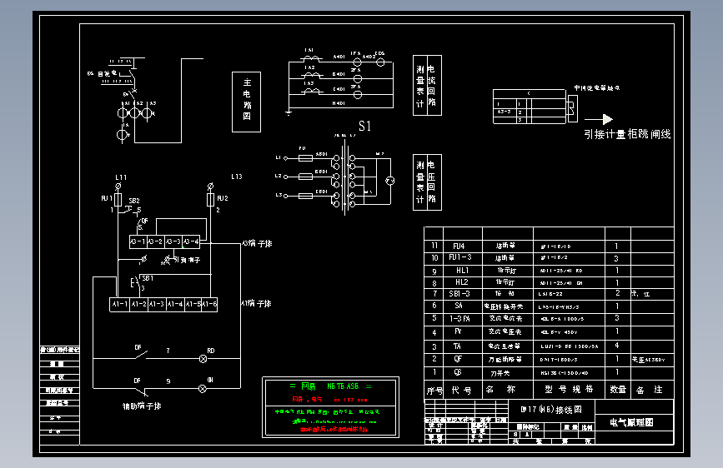The height and width of the screenshot is (468, 723).
Task: Click terminal block cell A3-3
Action: (x=173, y=241)
